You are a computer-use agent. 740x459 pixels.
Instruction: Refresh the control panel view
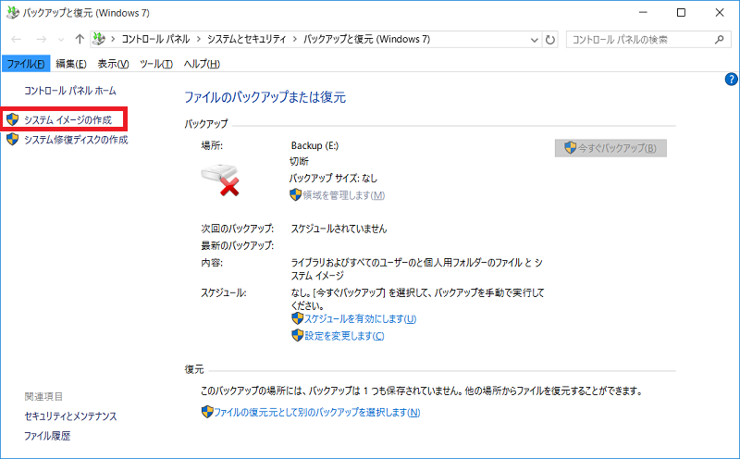tap(549, 40)
